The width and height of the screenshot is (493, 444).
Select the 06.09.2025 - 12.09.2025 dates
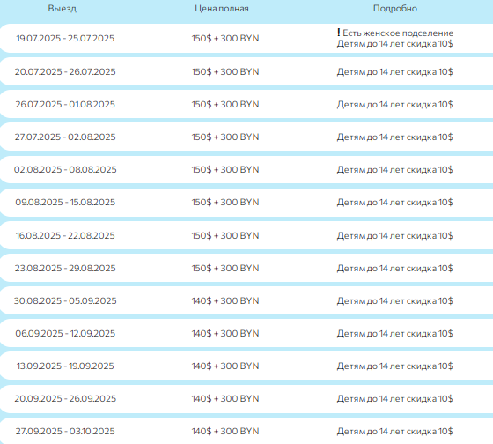coord(65,333)
